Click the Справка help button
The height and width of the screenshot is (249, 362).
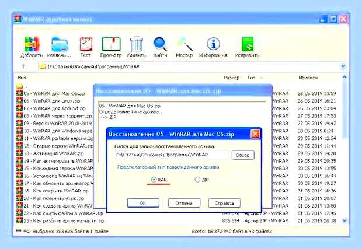pos(224,203)
